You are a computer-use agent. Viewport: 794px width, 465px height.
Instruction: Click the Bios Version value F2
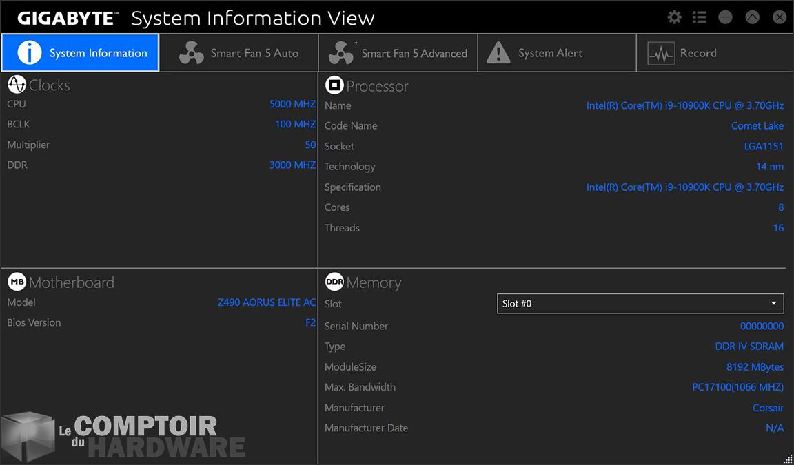click(x=310, y=322)
